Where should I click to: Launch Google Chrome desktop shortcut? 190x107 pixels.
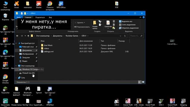pyautogui.click(x=5, y=79)
